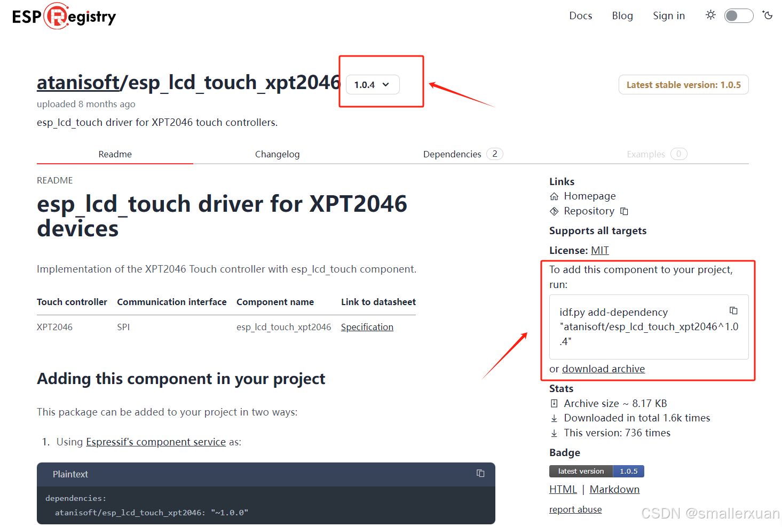Copy the Plaintext dependencies snippet
The image size is (782, 527).
tap(480, 473)
